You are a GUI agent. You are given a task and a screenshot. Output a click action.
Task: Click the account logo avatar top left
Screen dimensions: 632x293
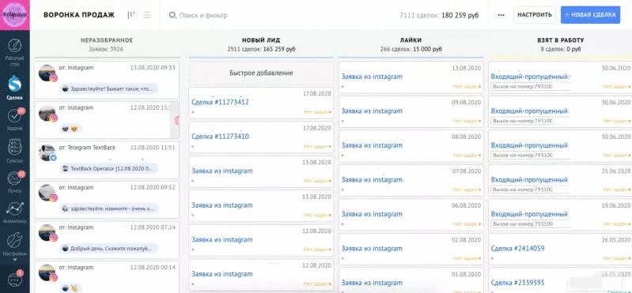[x=14, y=15]
